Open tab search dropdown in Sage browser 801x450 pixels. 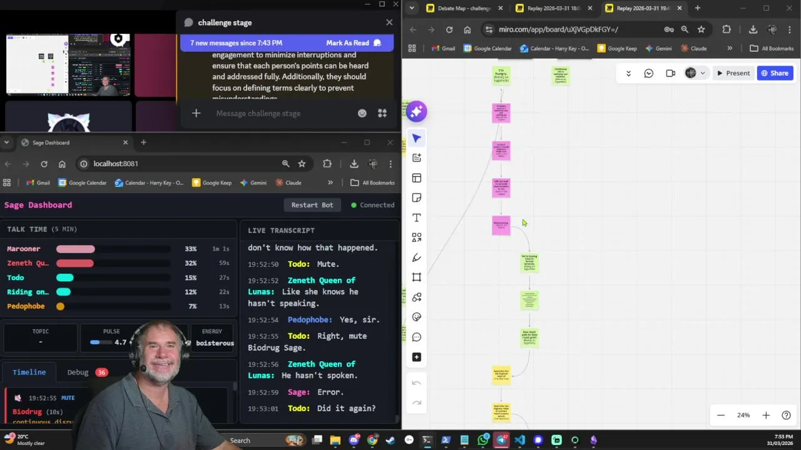coord(6,142)
